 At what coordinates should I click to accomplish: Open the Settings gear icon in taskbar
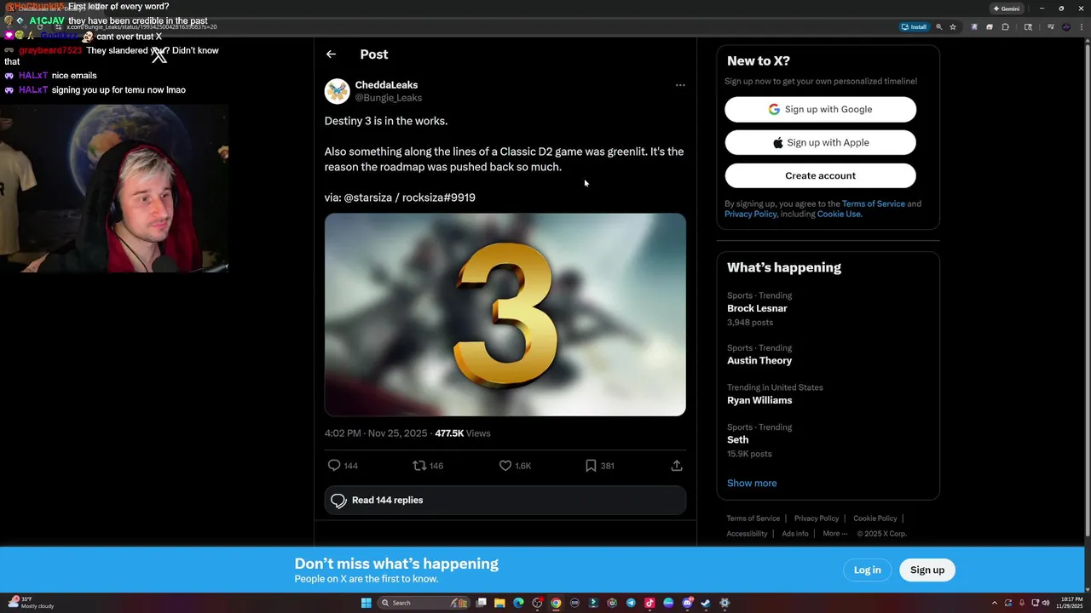pyautogui.click(x=724, y=603)
